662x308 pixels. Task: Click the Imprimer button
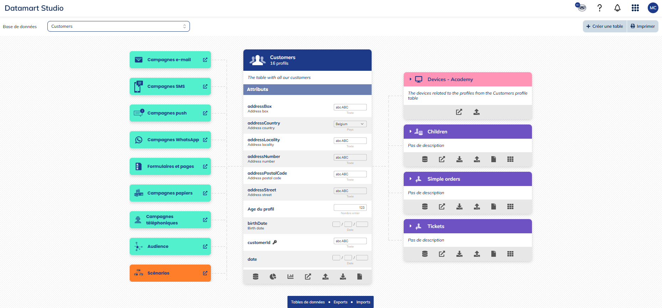(642, 26)
